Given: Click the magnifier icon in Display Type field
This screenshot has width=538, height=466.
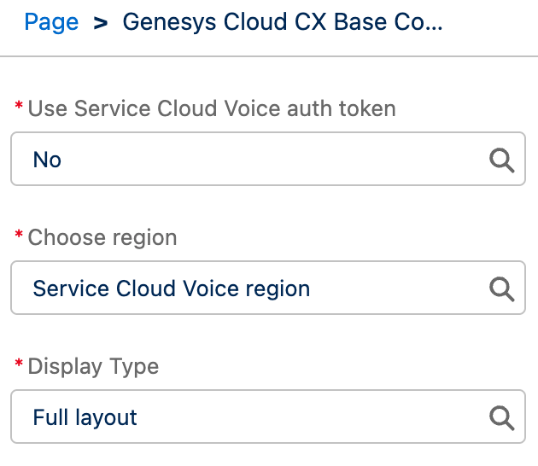Looking at the screenshot, I should [501, 418].
